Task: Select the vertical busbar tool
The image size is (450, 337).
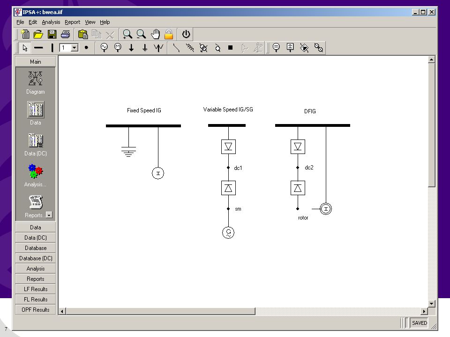Action: 52,48
